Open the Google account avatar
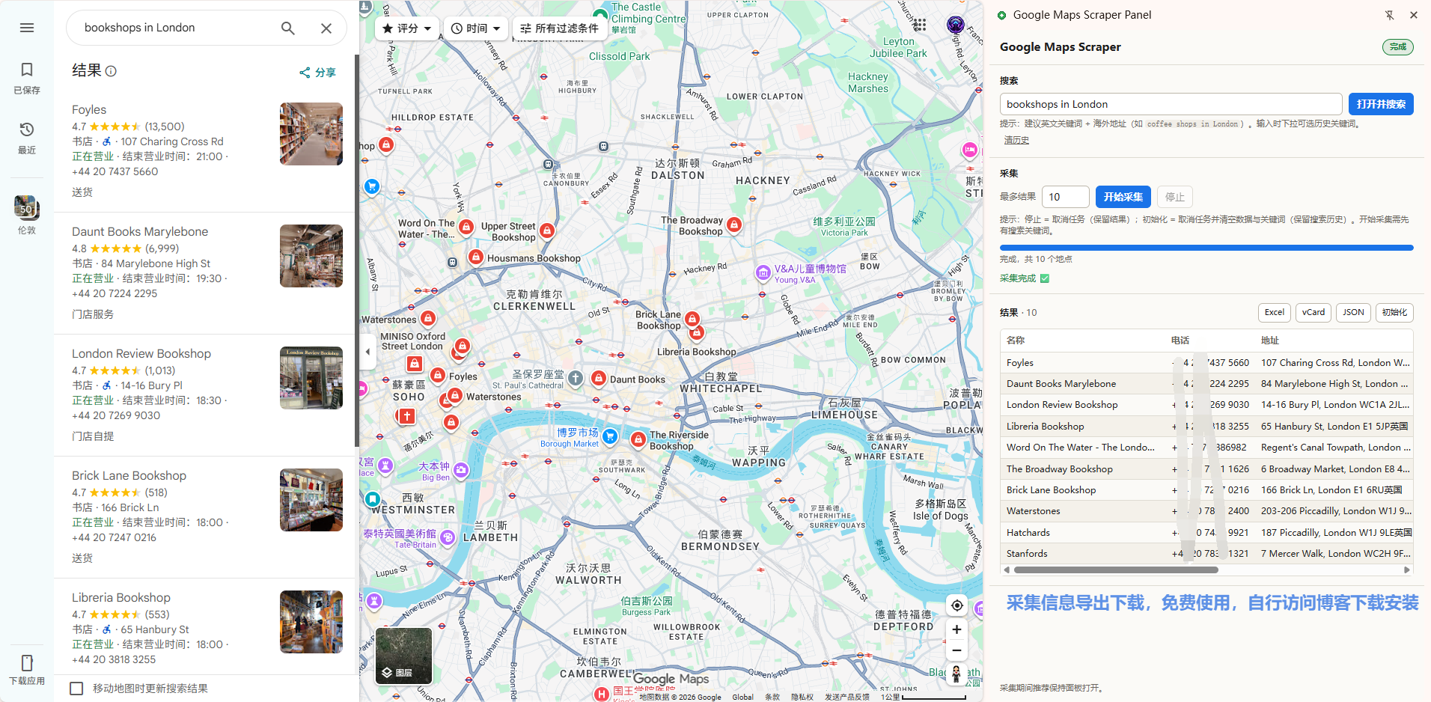 pos(956,25)
